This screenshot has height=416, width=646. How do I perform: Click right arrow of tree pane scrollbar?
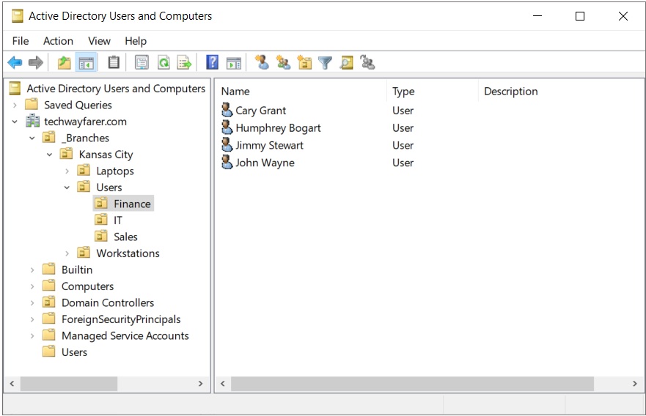click(201, 384)
